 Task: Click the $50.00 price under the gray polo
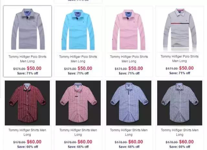34,68
